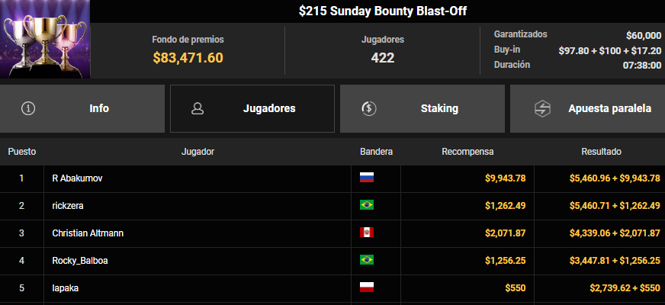The image size is (665, 305).
Task: Sort by the Recompensa column header
Action: point(467,152)
